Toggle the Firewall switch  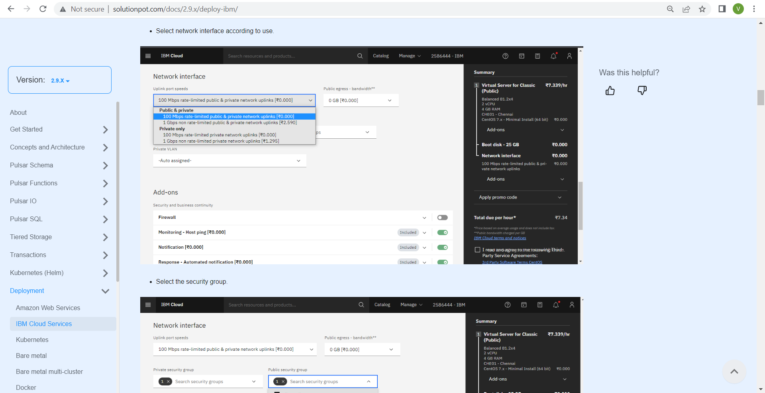pyautogui.click(x=442, y=218)
